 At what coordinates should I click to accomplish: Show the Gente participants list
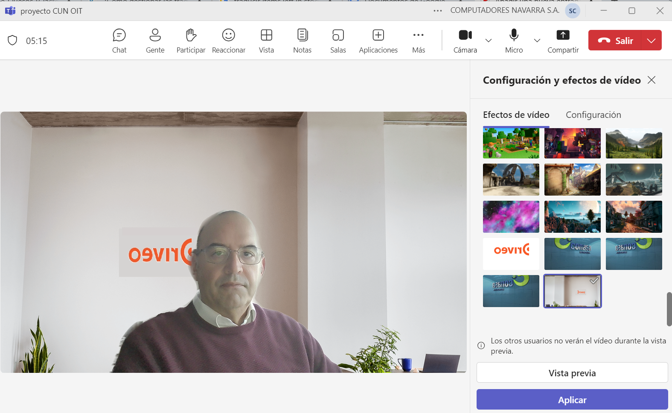[155, 41]
